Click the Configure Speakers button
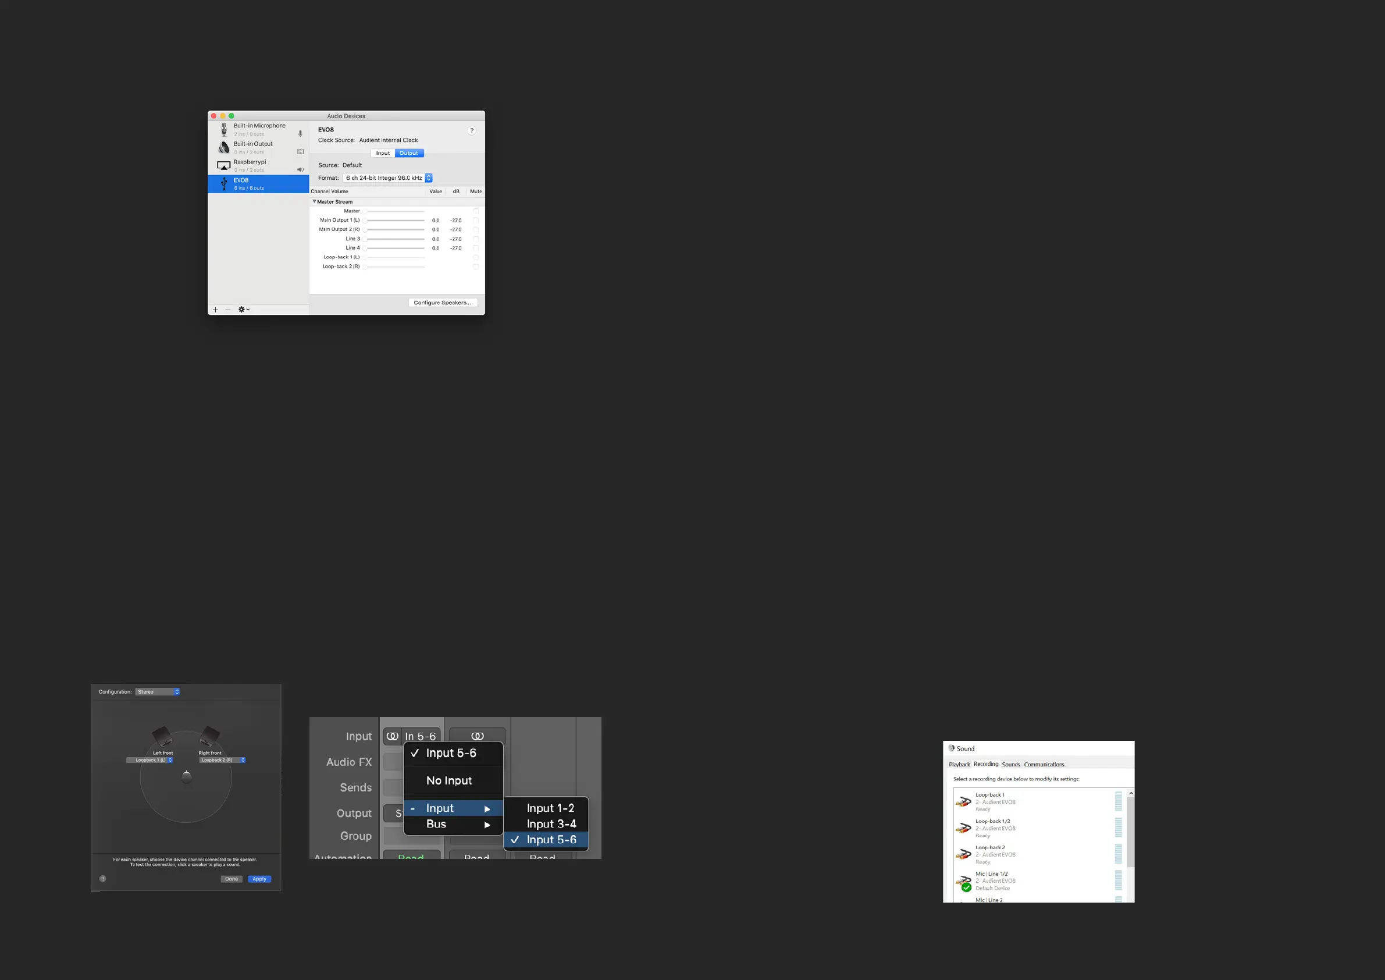Screen dimensions: 1385x980 442,303
